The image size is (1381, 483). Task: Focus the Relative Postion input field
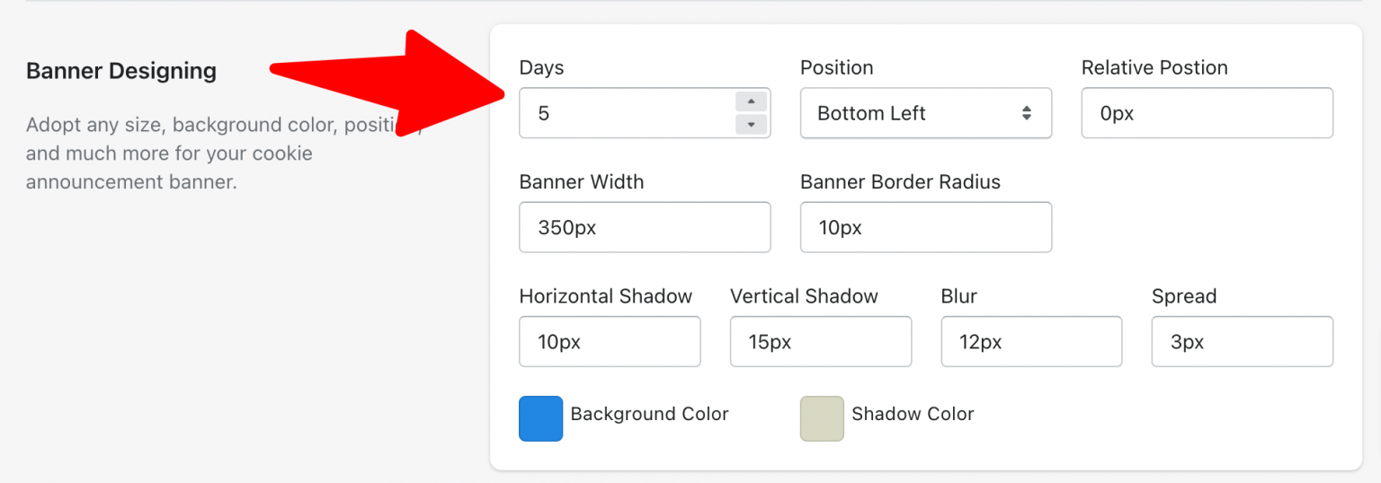coord(1207,113)
